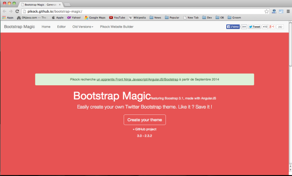Click the first browser extension icon

point(274,11)
